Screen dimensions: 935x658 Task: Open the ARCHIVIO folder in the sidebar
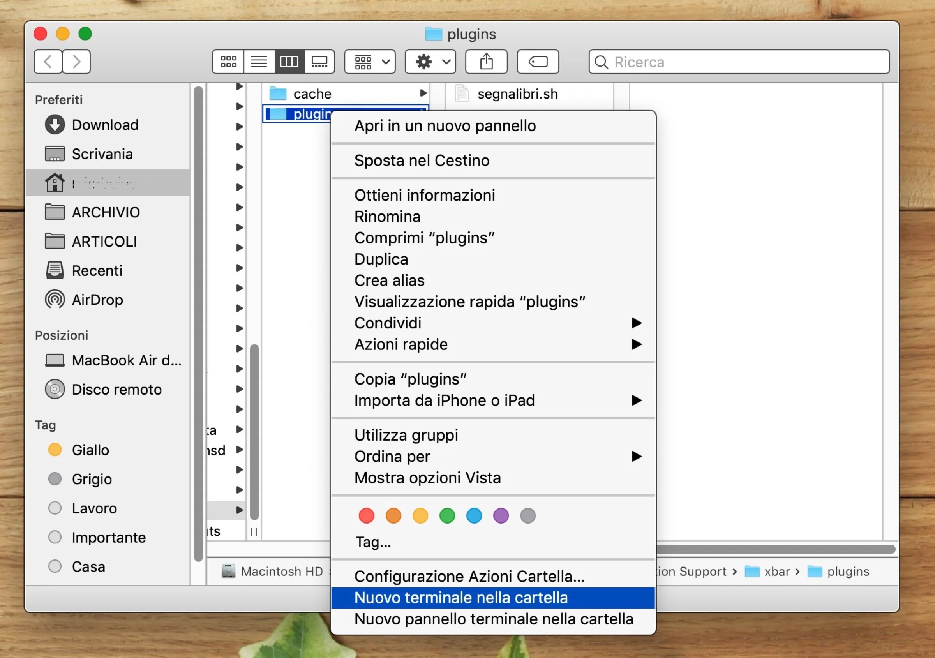(x=106, y=212)
